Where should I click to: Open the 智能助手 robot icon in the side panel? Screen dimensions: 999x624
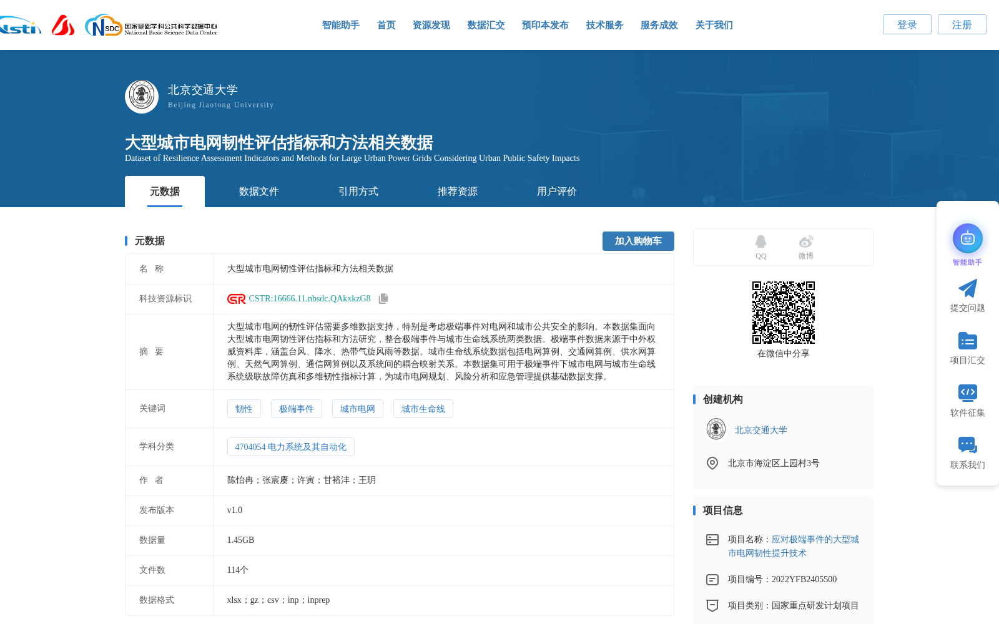click(x=968, y=238)
